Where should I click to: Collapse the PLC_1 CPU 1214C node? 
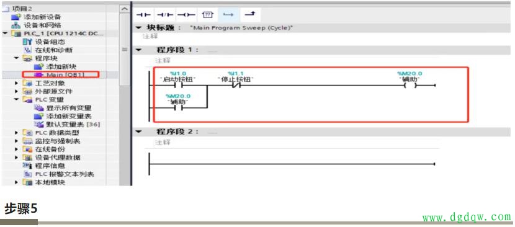pos(5,33)
